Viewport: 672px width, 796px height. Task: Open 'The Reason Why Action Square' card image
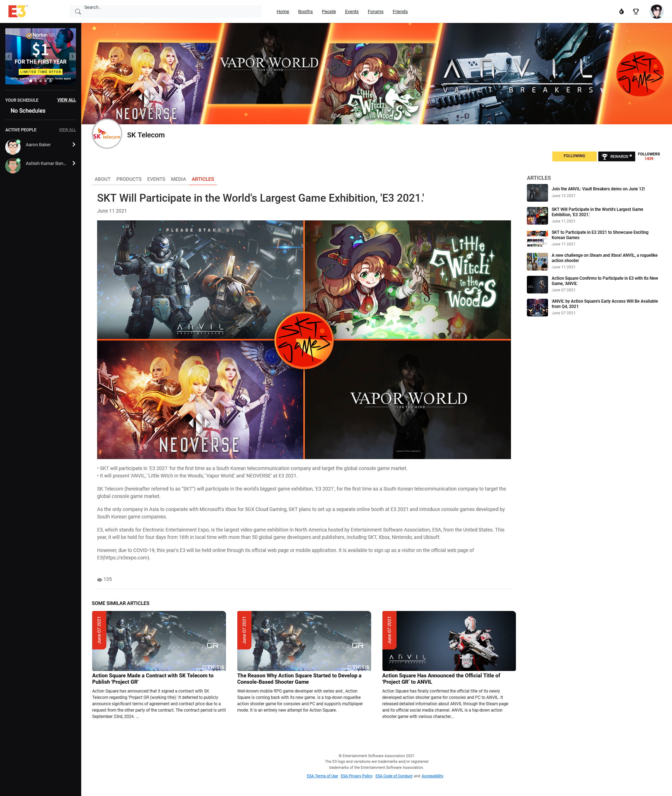click(304, 641)
